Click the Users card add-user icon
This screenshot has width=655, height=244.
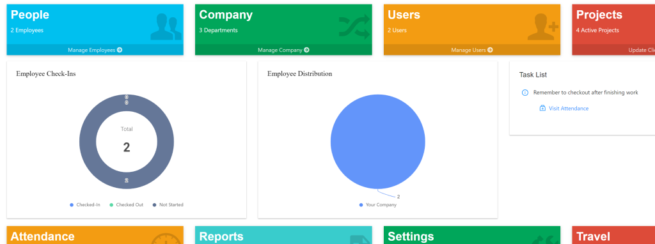(542, 27)
